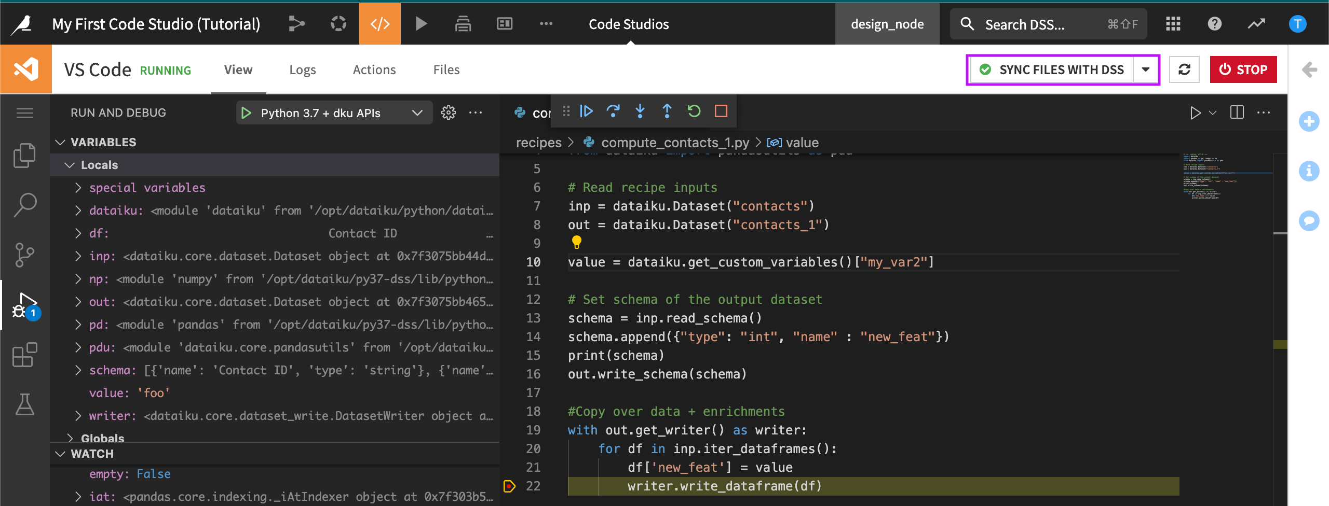This screenshot has width=1329, height=506.
Task: Click debug Step Out button
Action: pyautogui.click(x=667, y=111)
